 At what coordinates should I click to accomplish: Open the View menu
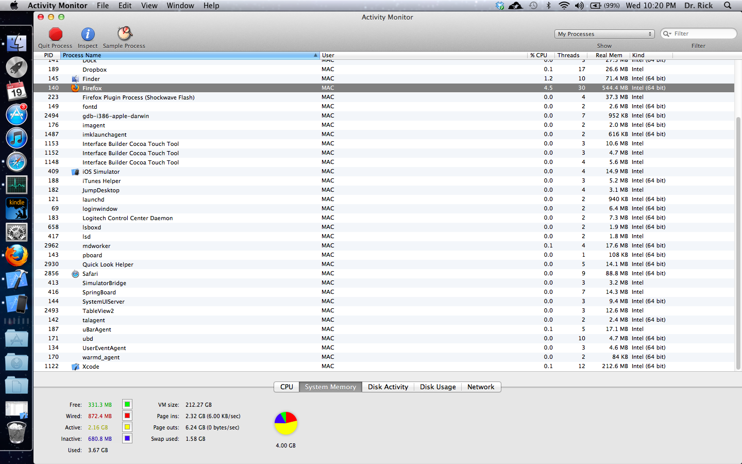[149, 5]
